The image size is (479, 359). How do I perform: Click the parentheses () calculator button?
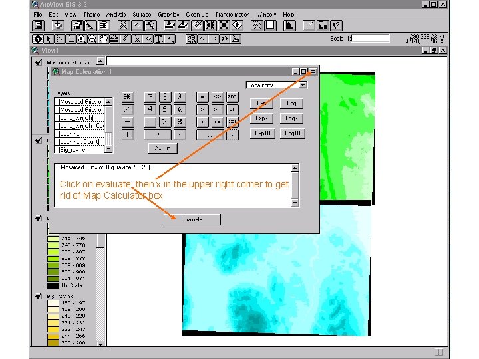(x=210, y=134)
